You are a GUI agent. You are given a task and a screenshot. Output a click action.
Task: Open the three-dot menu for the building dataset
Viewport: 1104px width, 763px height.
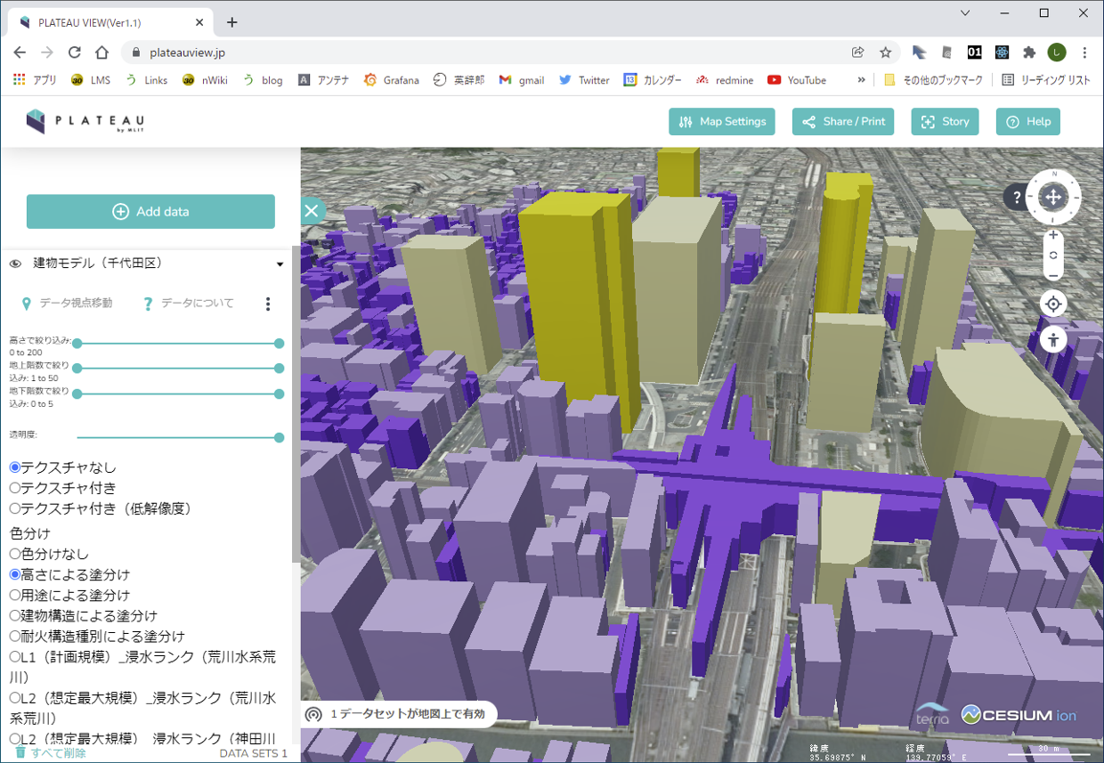pyautogui.click(x=268, y=304)
